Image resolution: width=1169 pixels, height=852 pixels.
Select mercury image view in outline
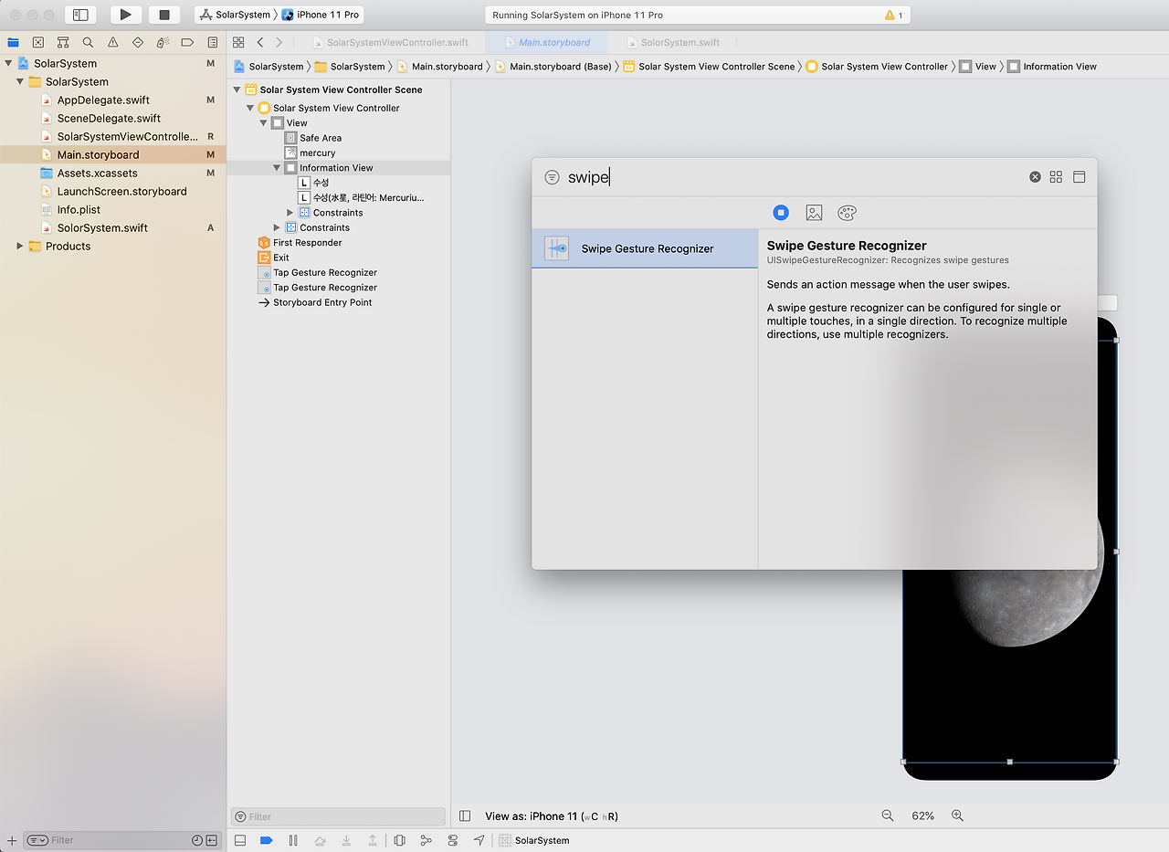[317, 153]
